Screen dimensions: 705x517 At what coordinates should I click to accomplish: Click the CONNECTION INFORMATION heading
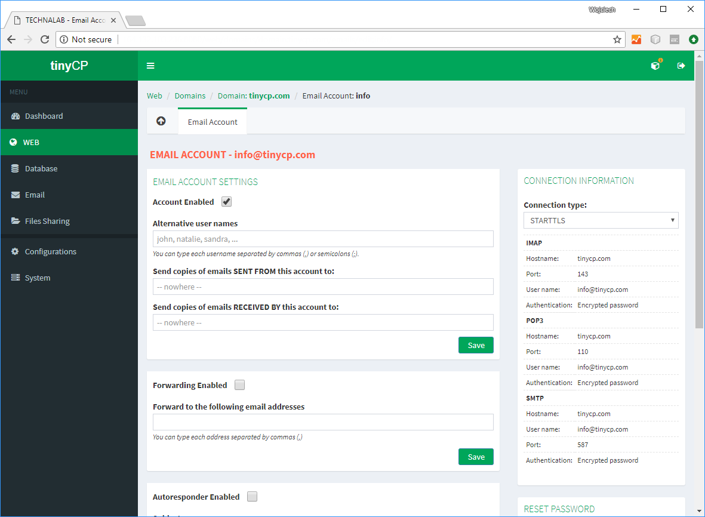578,181
